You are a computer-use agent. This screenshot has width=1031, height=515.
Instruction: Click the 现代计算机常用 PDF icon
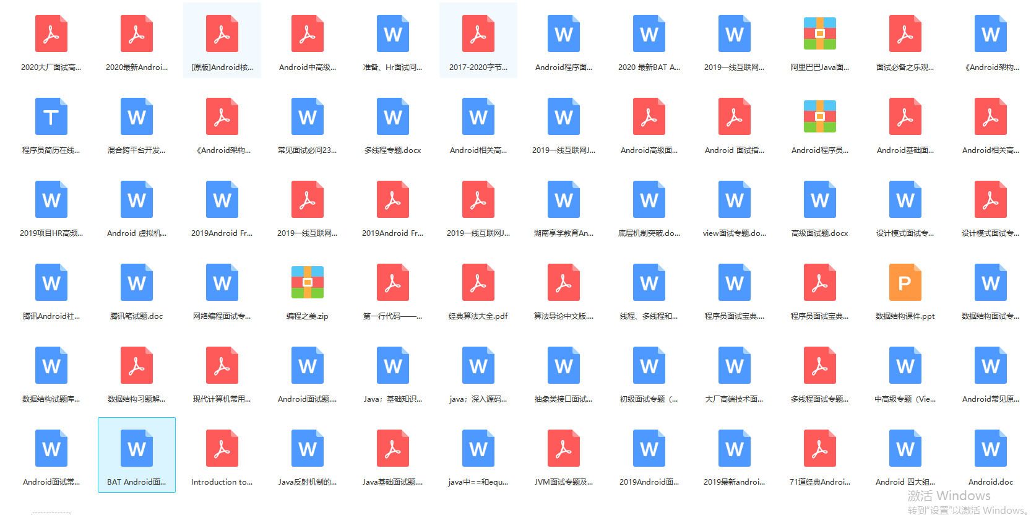[x=222, y=365]
